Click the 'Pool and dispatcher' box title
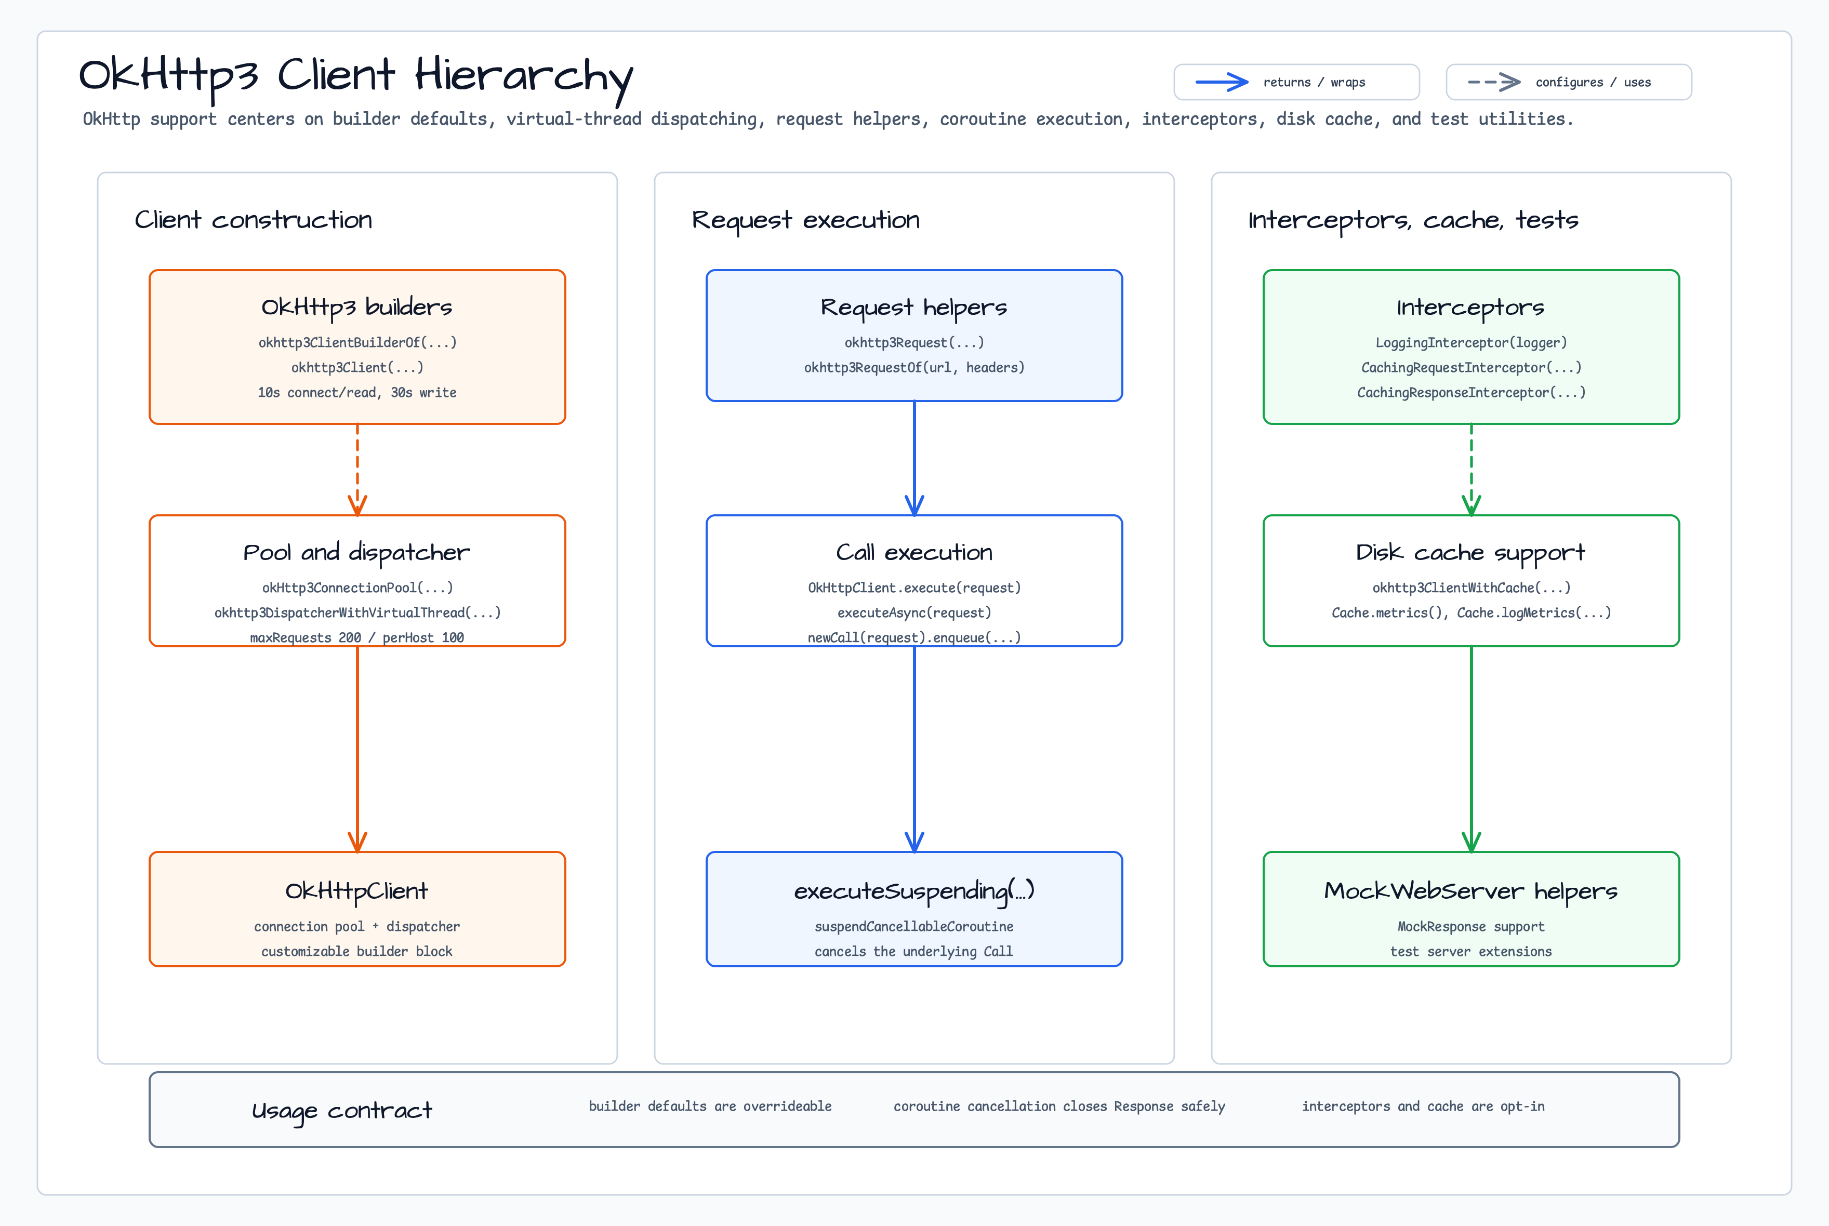 click(356, 553)
